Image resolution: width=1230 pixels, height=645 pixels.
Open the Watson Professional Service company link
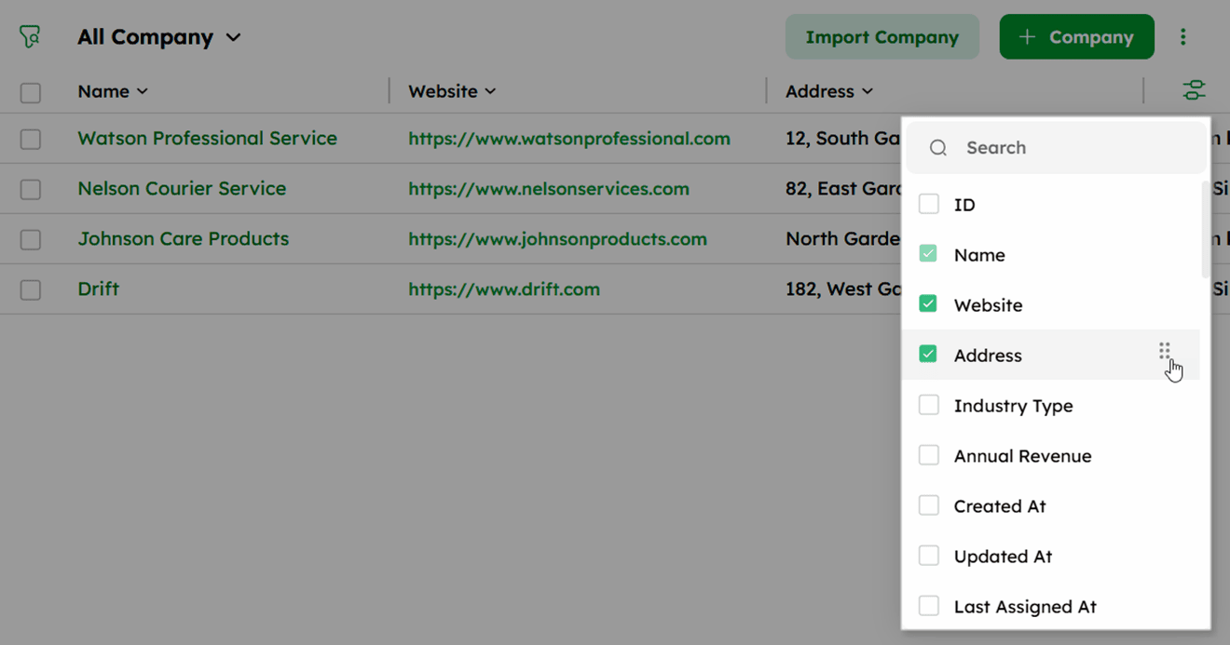tap(207, 138)
